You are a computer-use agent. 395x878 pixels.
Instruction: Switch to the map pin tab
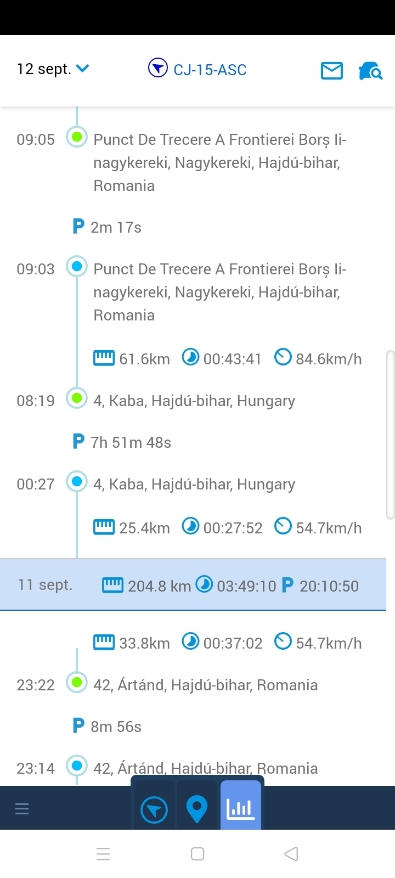pos(197,809)
